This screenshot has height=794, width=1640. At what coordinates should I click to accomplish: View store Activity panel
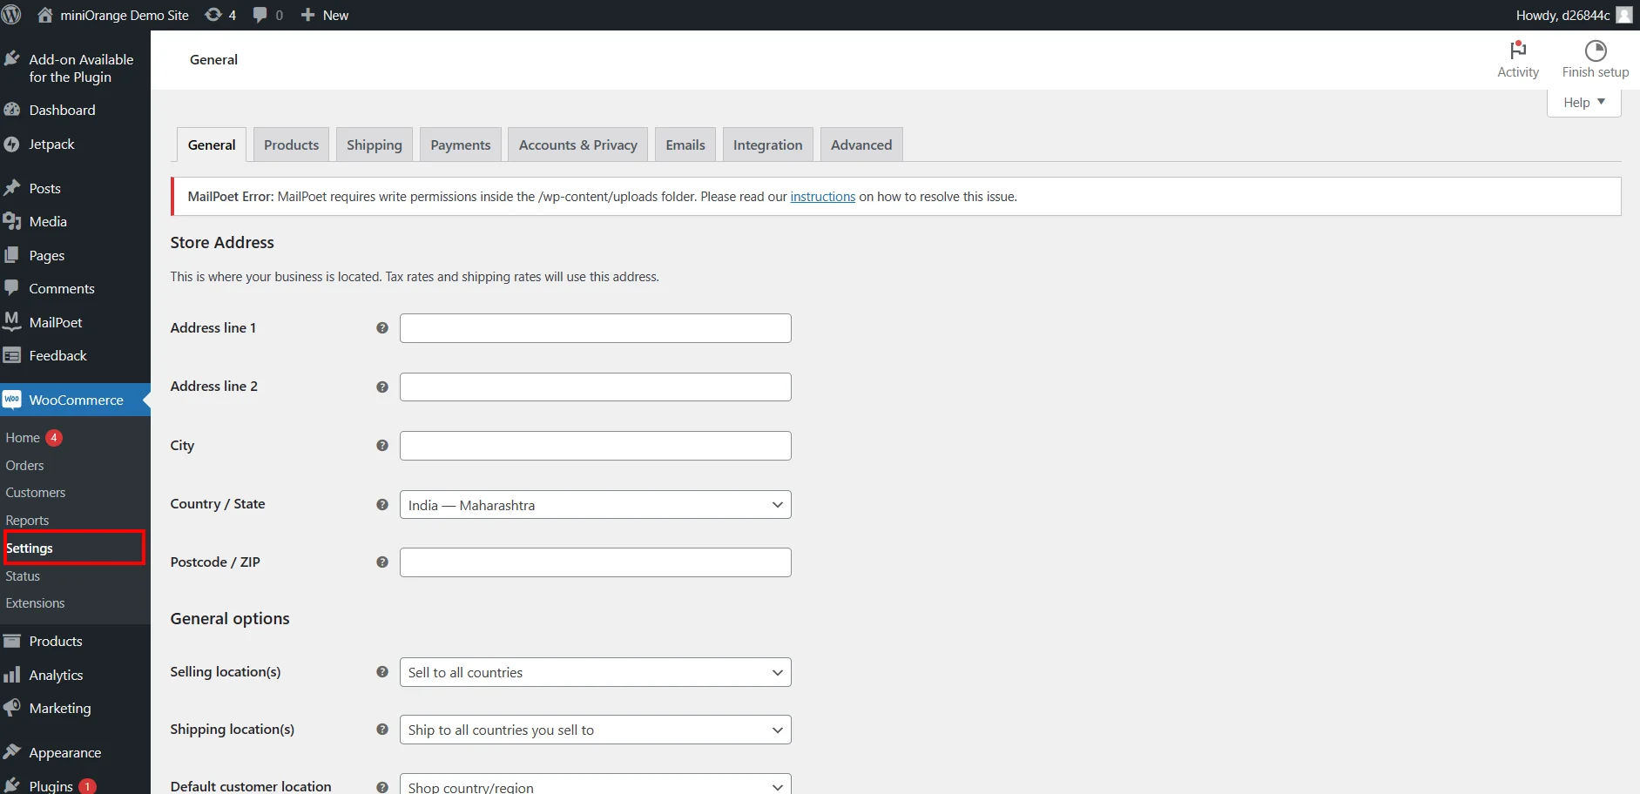1517,58
